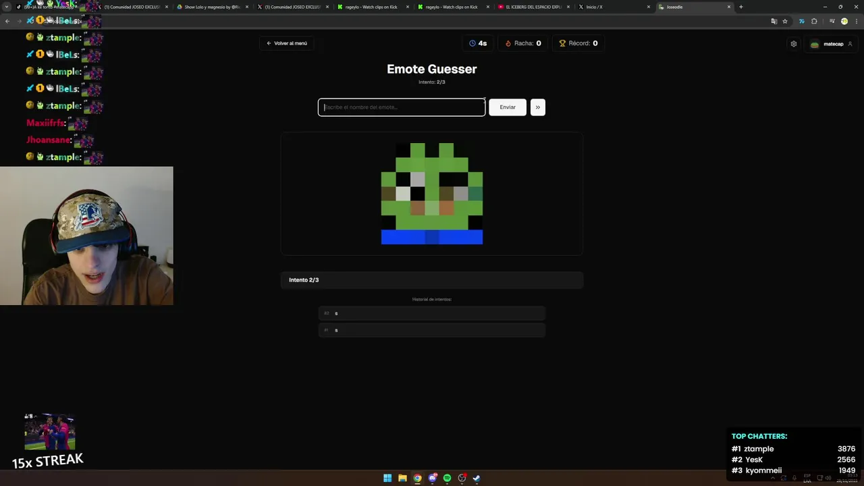Click the translate page icon in address bar

click(774, 22)
